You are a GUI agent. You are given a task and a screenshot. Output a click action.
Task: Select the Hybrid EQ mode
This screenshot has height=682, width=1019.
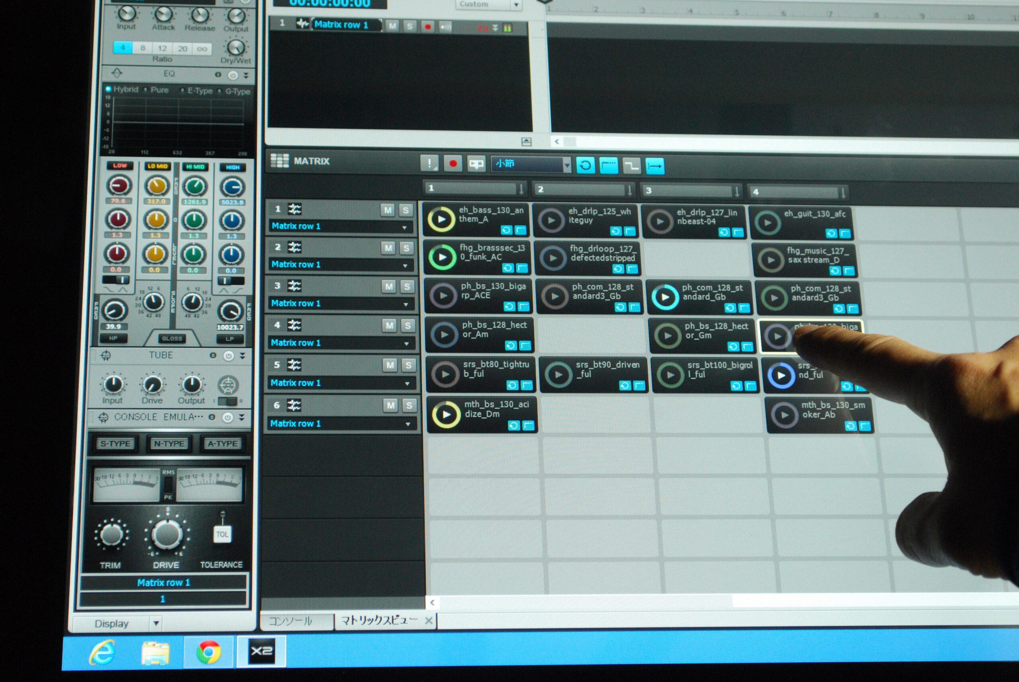[x=122, y=89]
